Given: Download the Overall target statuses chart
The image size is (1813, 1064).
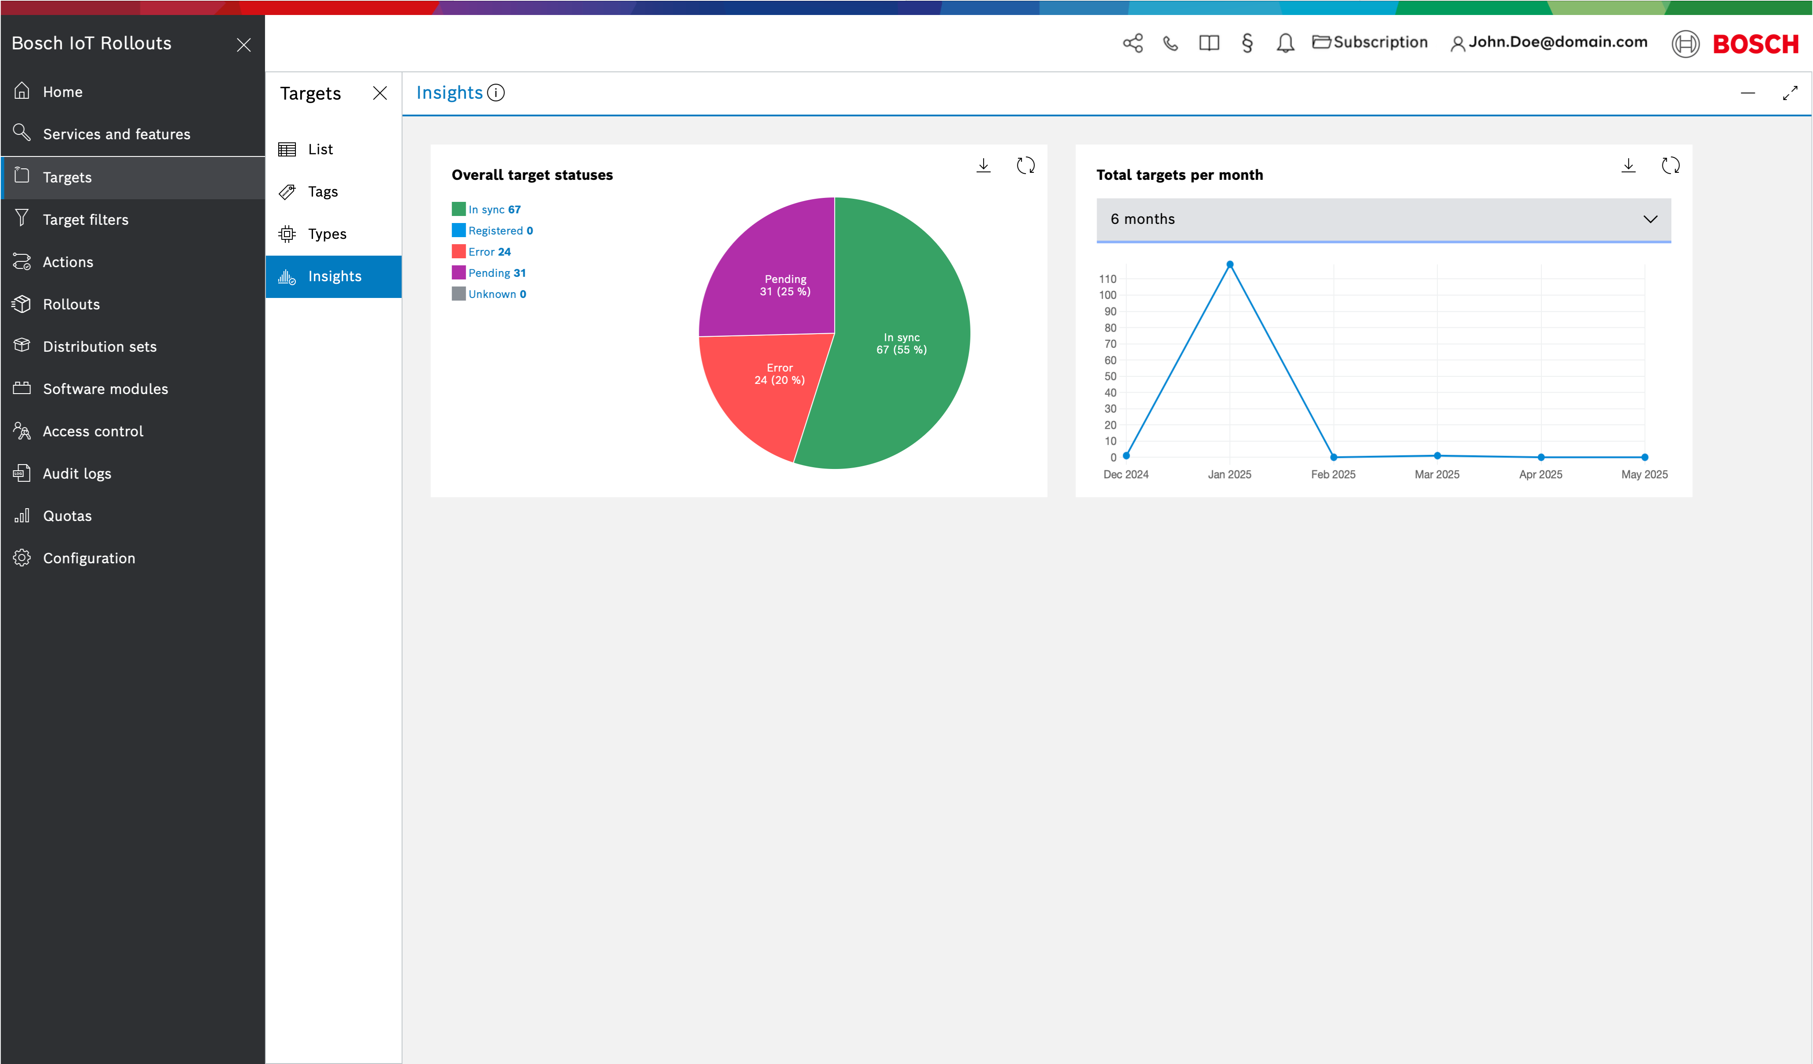Looking at the screenshot, I should tap(983, 165).
